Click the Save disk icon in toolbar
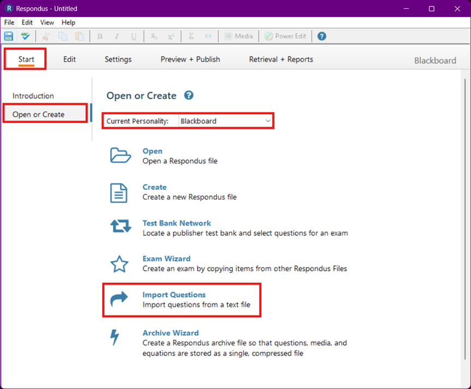 pos(9,37)
